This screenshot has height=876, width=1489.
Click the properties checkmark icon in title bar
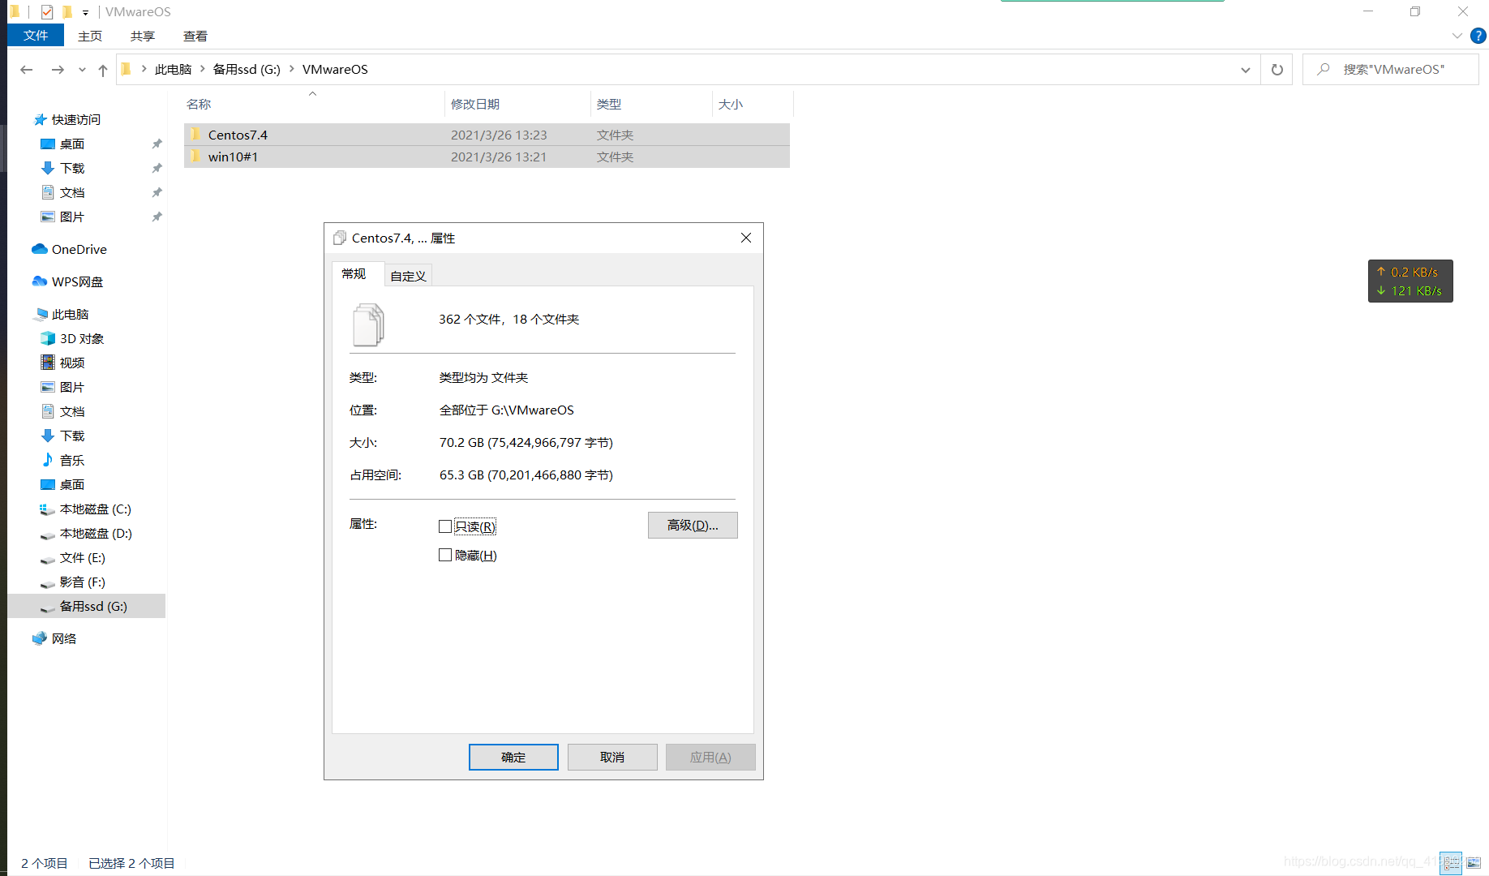(x=47, y=12)
